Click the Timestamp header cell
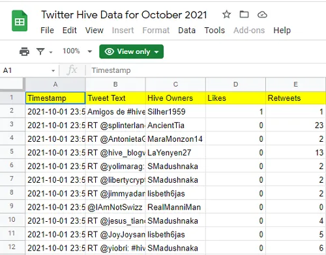326x255 pixels. [x=55, y=98]
